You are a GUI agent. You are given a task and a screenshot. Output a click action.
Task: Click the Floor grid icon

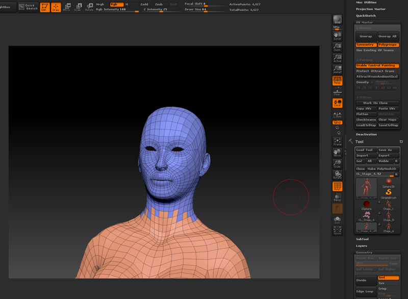click(337, 92)
